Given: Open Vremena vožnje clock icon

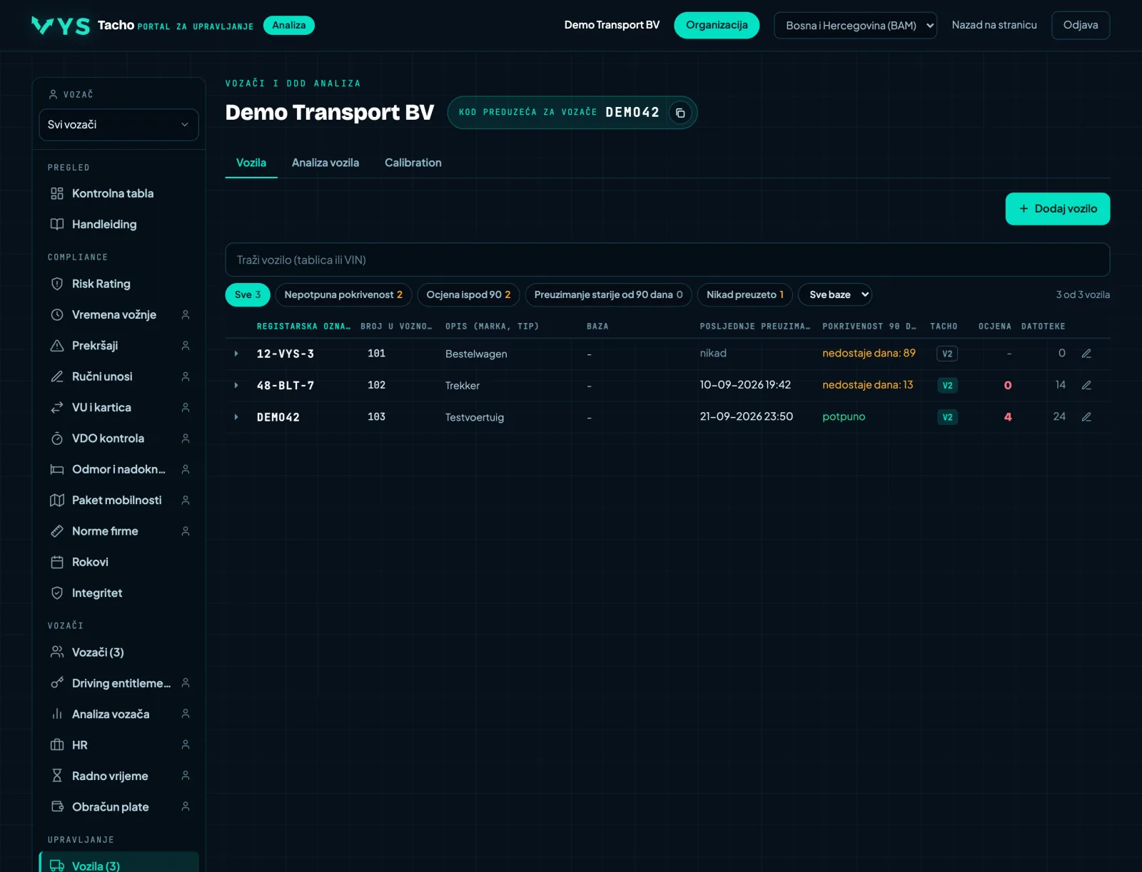Looking at the screenshot, I should click(57, 314).
